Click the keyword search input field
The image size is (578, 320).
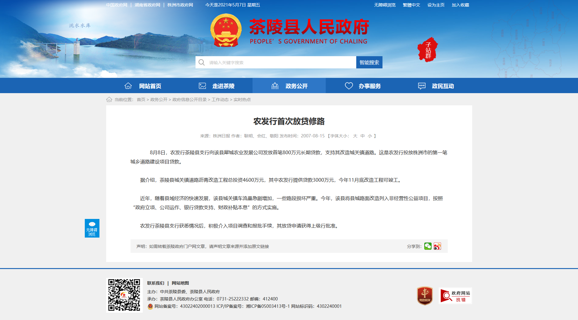pyautogui.click(x=281, y=63)
